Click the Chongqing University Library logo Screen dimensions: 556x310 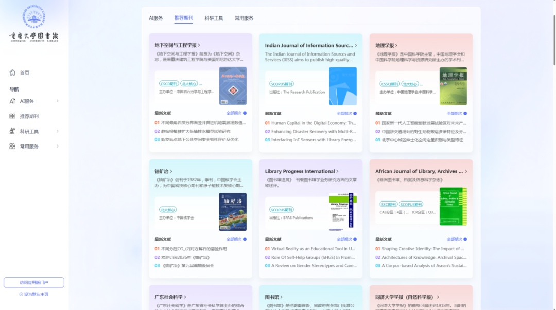pyautogui.click(x=33, y=23)
